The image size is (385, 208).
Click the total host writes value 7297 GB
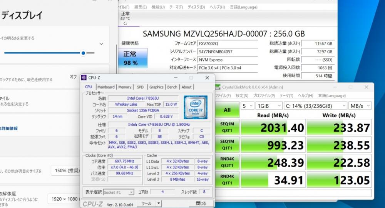point(318,52)
